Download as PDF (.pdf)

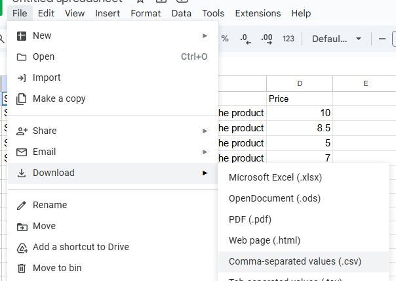point(304,219)
